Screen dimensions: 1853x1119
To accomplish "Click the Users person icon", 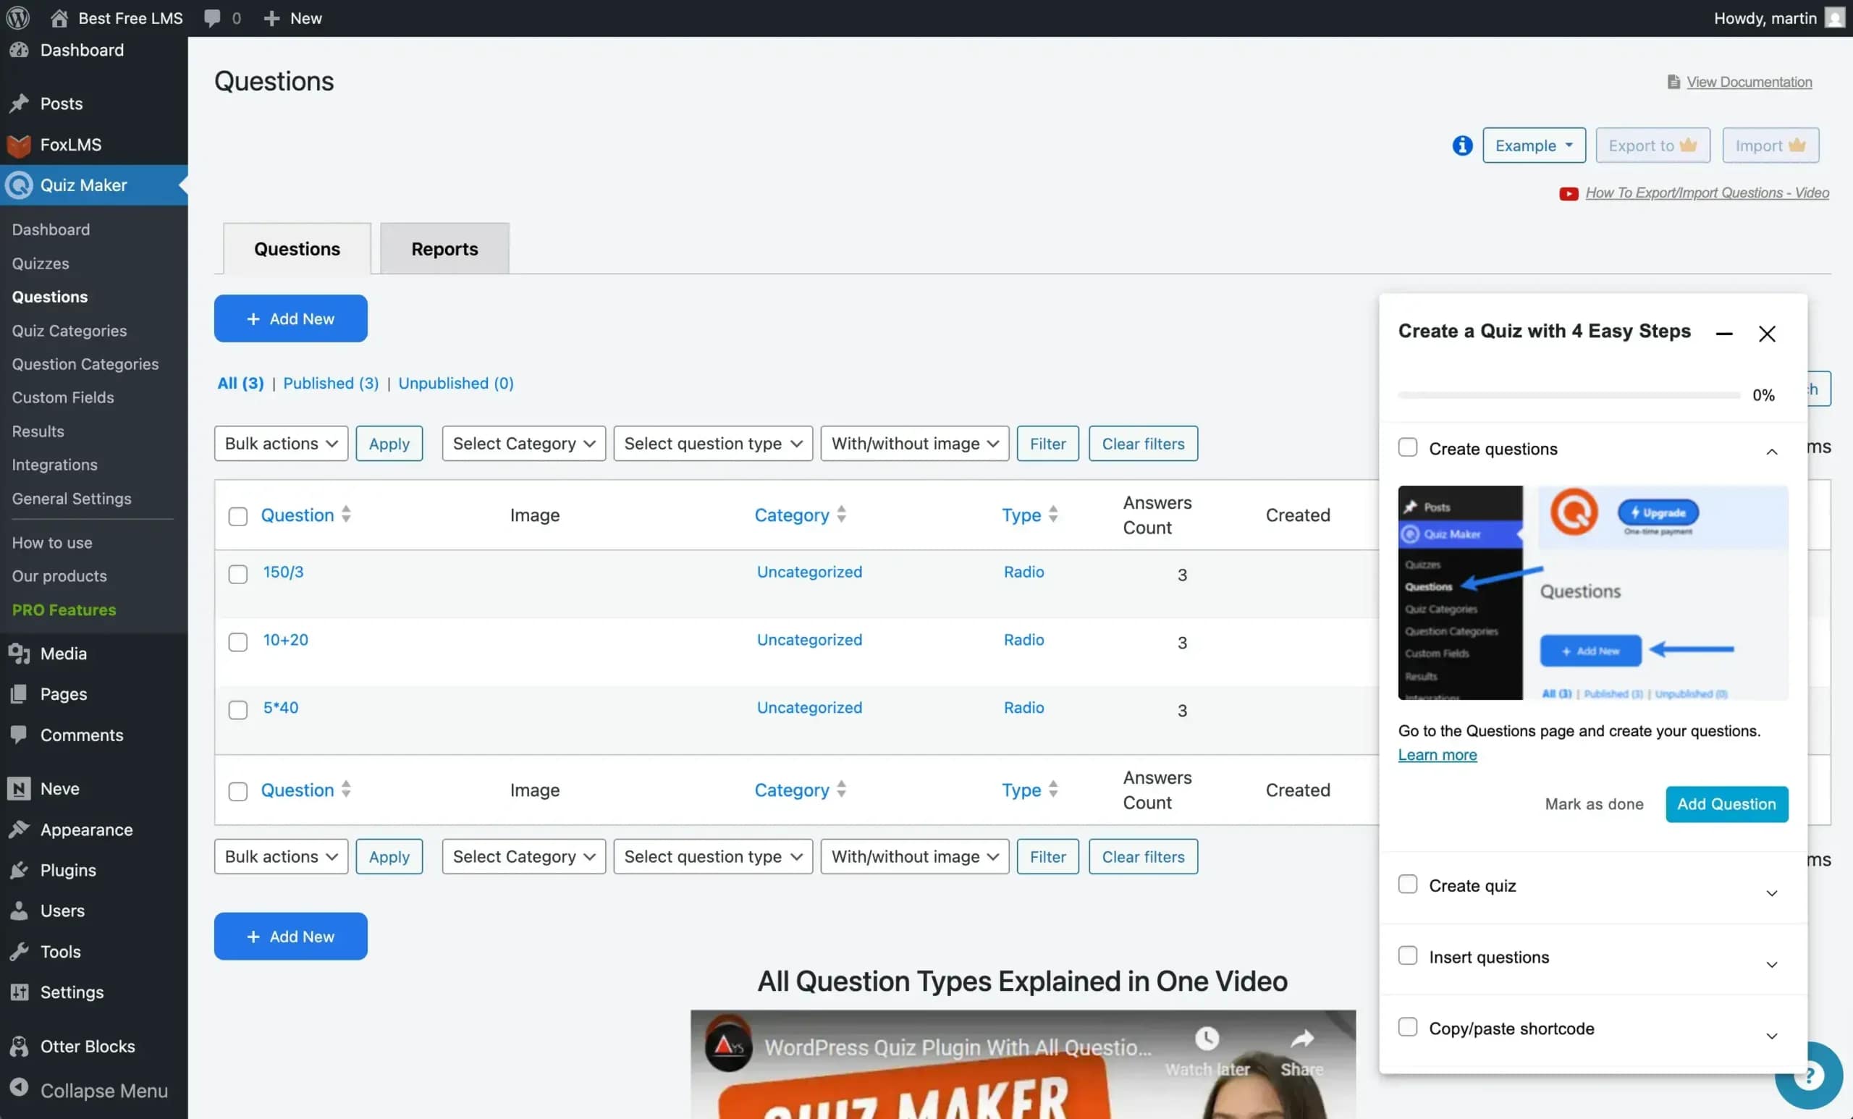I will click(x=20, y=911).
